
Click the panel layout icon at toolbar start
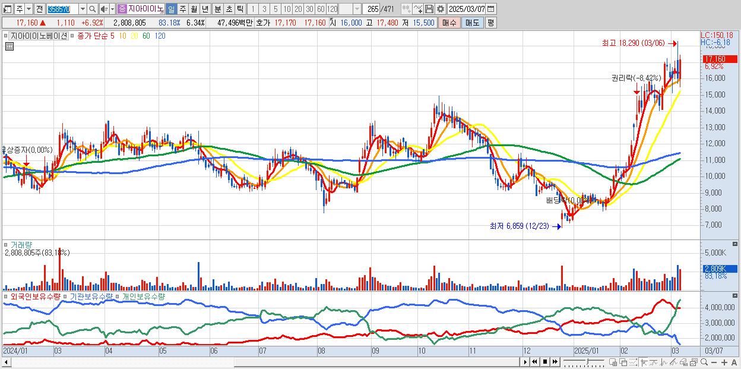pyautogui.click(x=7, y=9)
